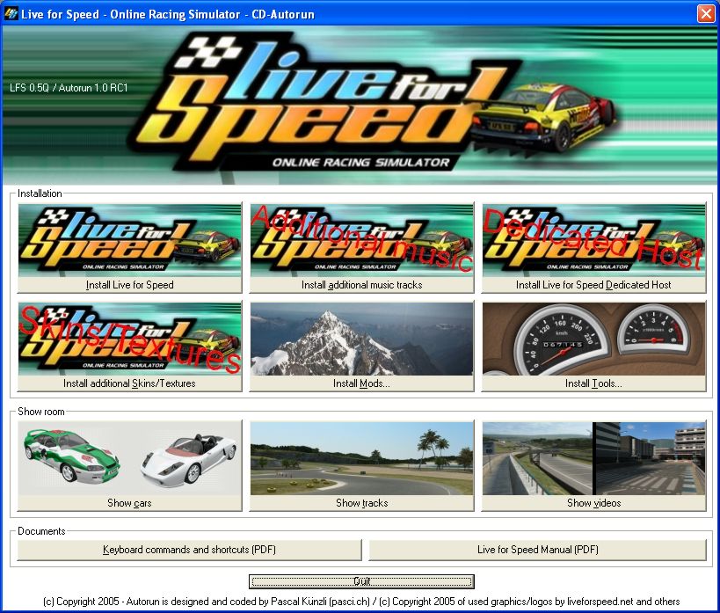Open Keyboard commands and shortcuts (PDF)
Image resolution: width=720 pixels, height=613 pixels.
coord(189,550)
